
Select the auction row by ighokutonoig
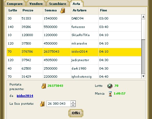(74, 76)
